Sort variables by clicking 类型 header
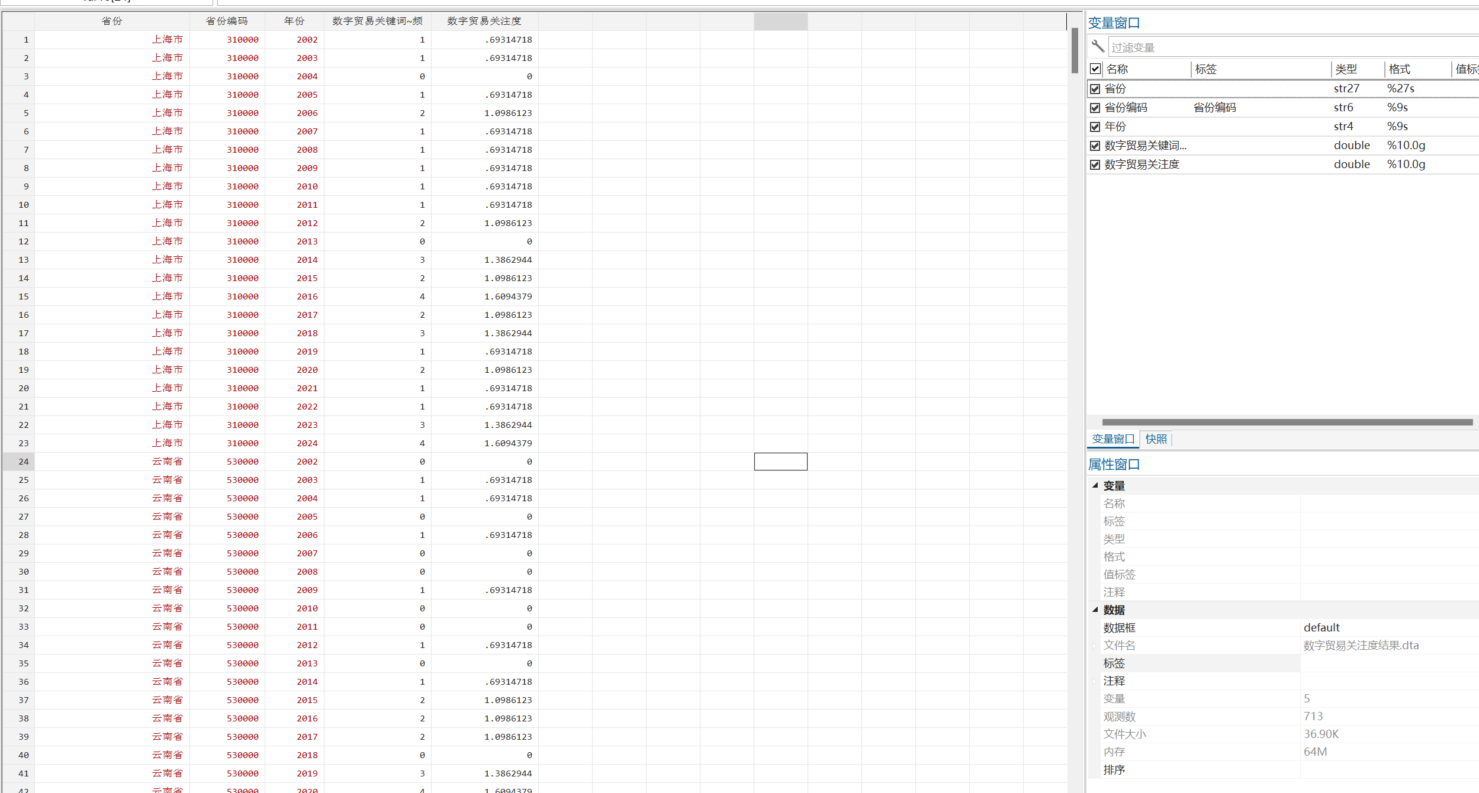 tap(1346, 69)
